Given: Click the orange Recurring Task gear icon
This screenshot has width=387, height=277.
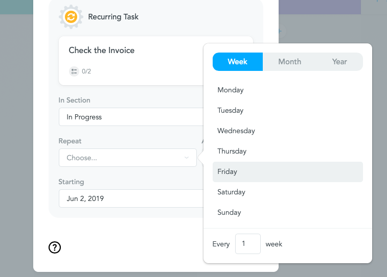Looking at the screenshot, I should point(71,17).
